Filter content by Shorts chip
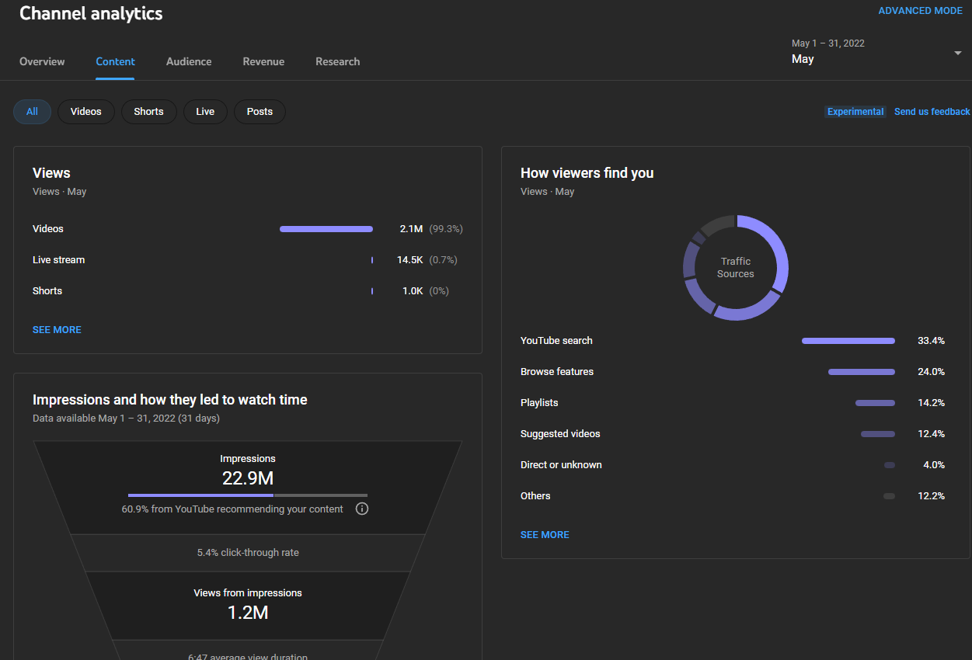 point(148,112)
